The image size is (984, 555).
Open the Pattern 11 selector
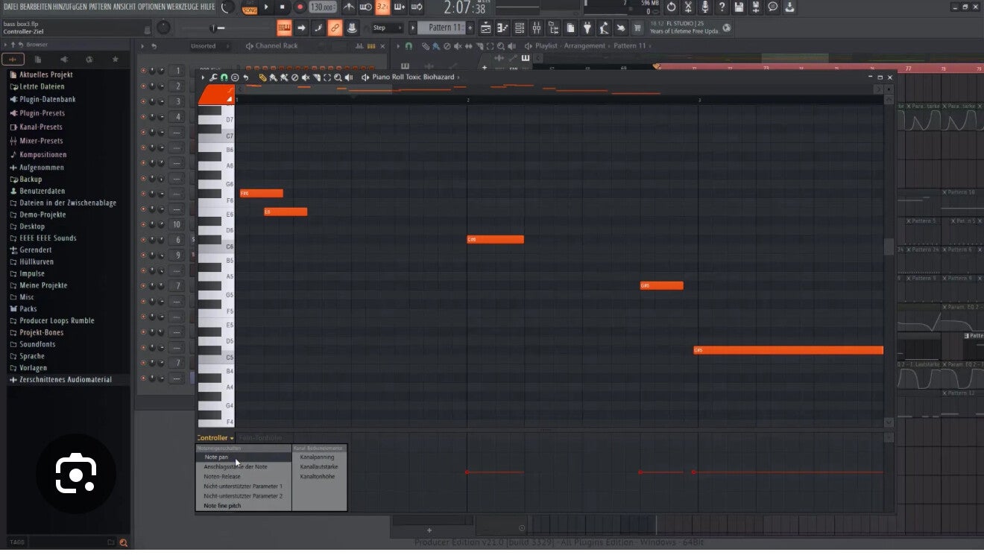[441, 28]
